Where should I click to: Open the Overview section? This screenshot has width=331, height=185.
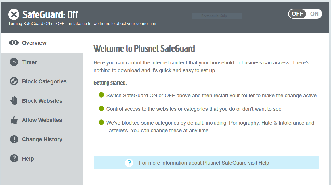click(x=34, y=43)
